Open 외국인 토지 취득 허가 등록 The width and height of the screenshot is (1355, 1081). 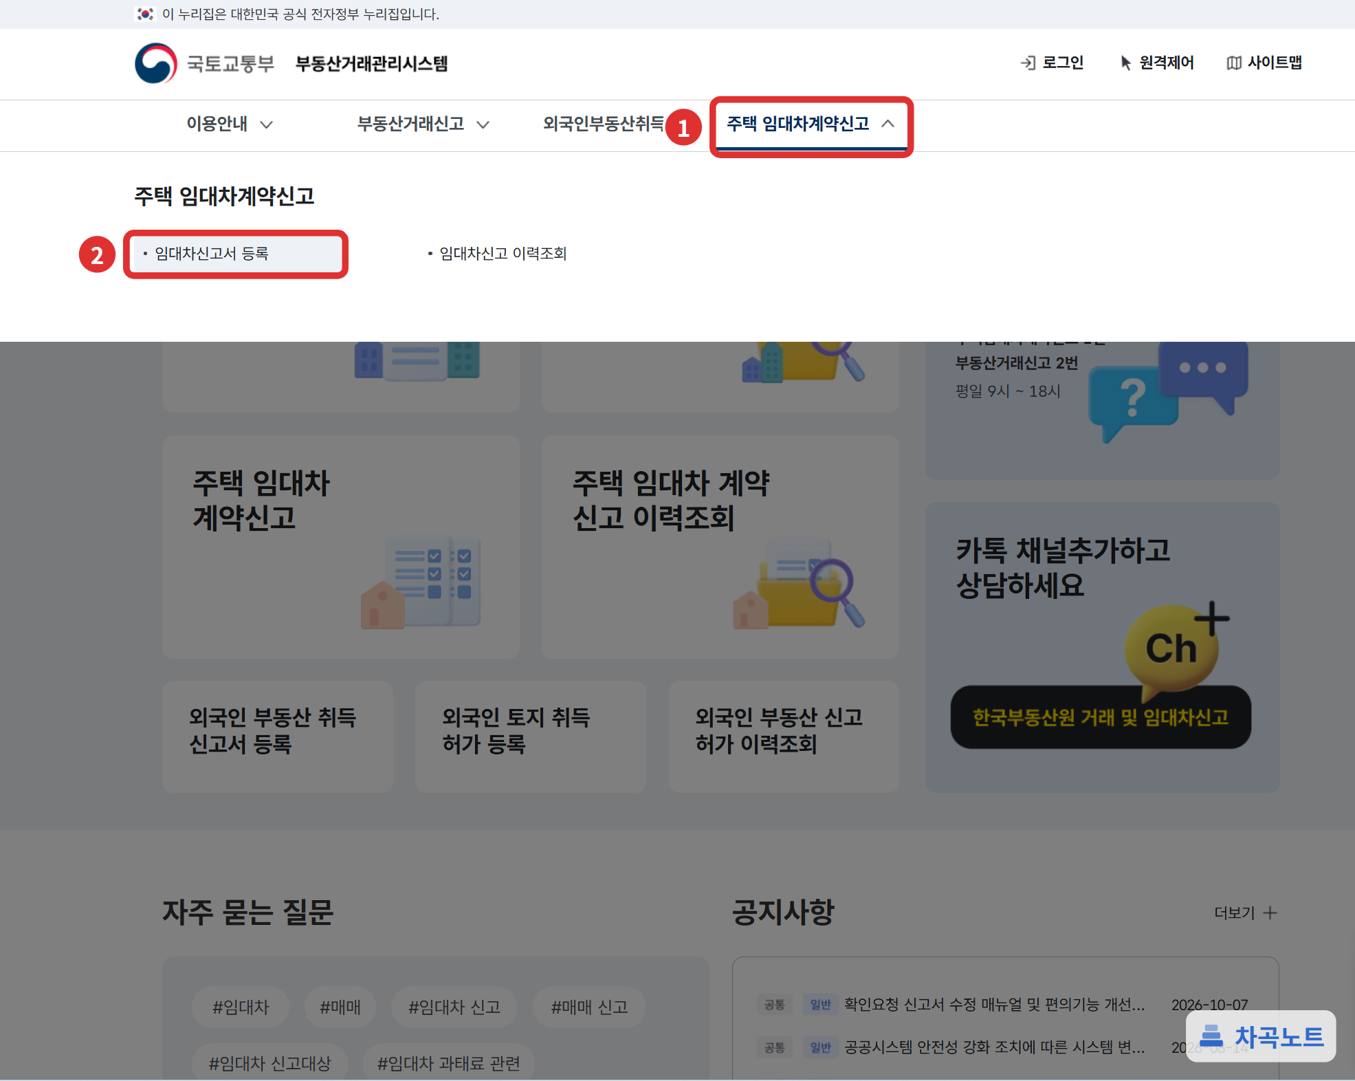pyautogui.click(x=531, y=736)
